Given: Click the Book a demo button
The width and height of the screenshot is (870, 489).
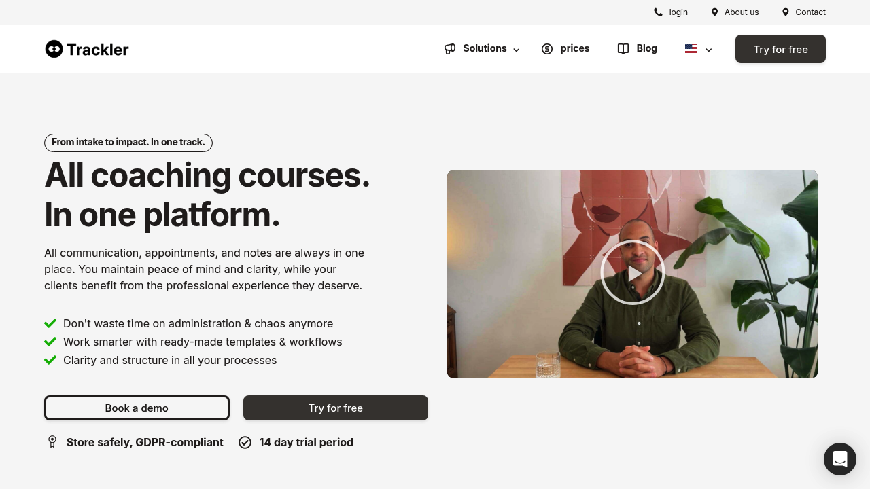Looking at the screenshot, I should point(137,407).
